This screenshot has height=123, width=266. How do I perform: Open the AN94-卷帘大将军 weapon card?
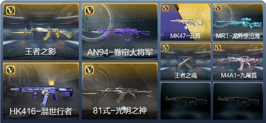[120, 32]
